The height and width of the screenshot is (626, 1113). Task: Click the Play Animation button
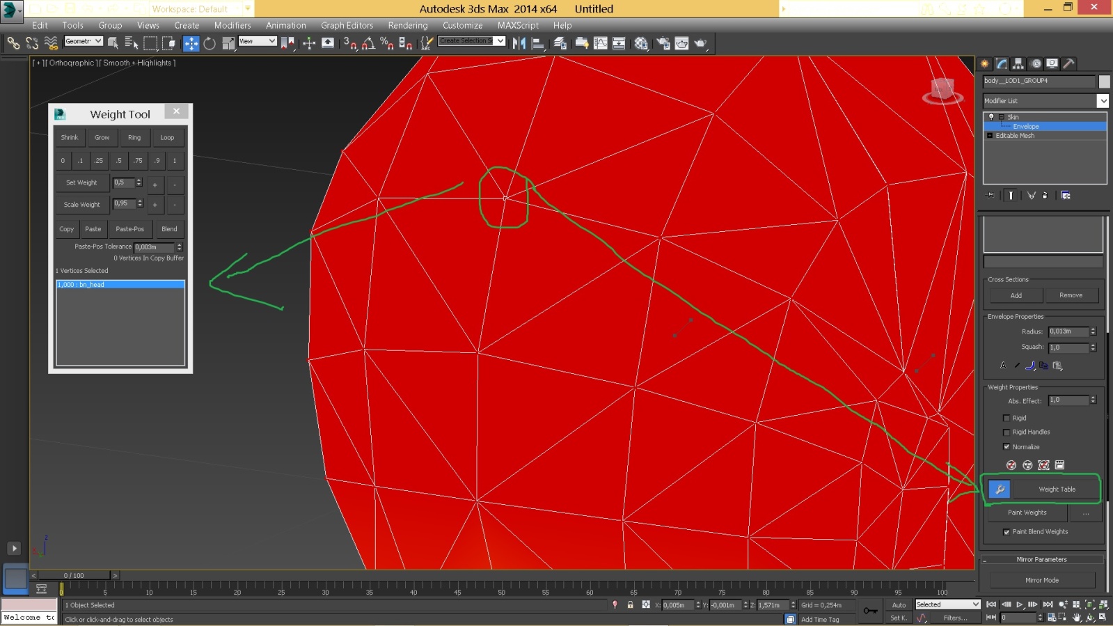coord(1020,604)
